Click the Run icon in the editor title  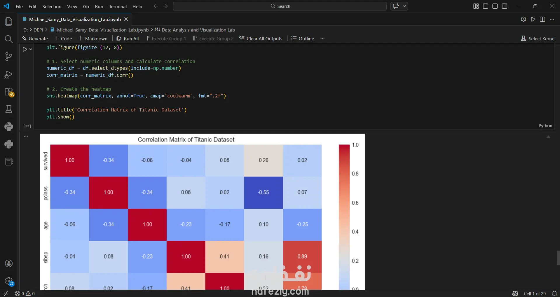point(533,19)
